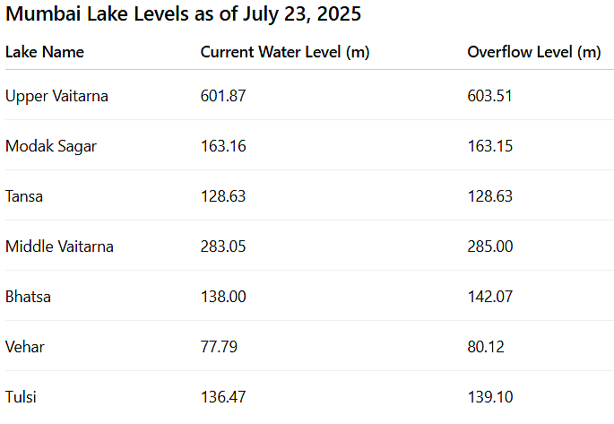The width and height of the screenshot is (614, 424).
Task: Click Middle Vaitarna overflow level 285.00
Action: tap(490, 247)
